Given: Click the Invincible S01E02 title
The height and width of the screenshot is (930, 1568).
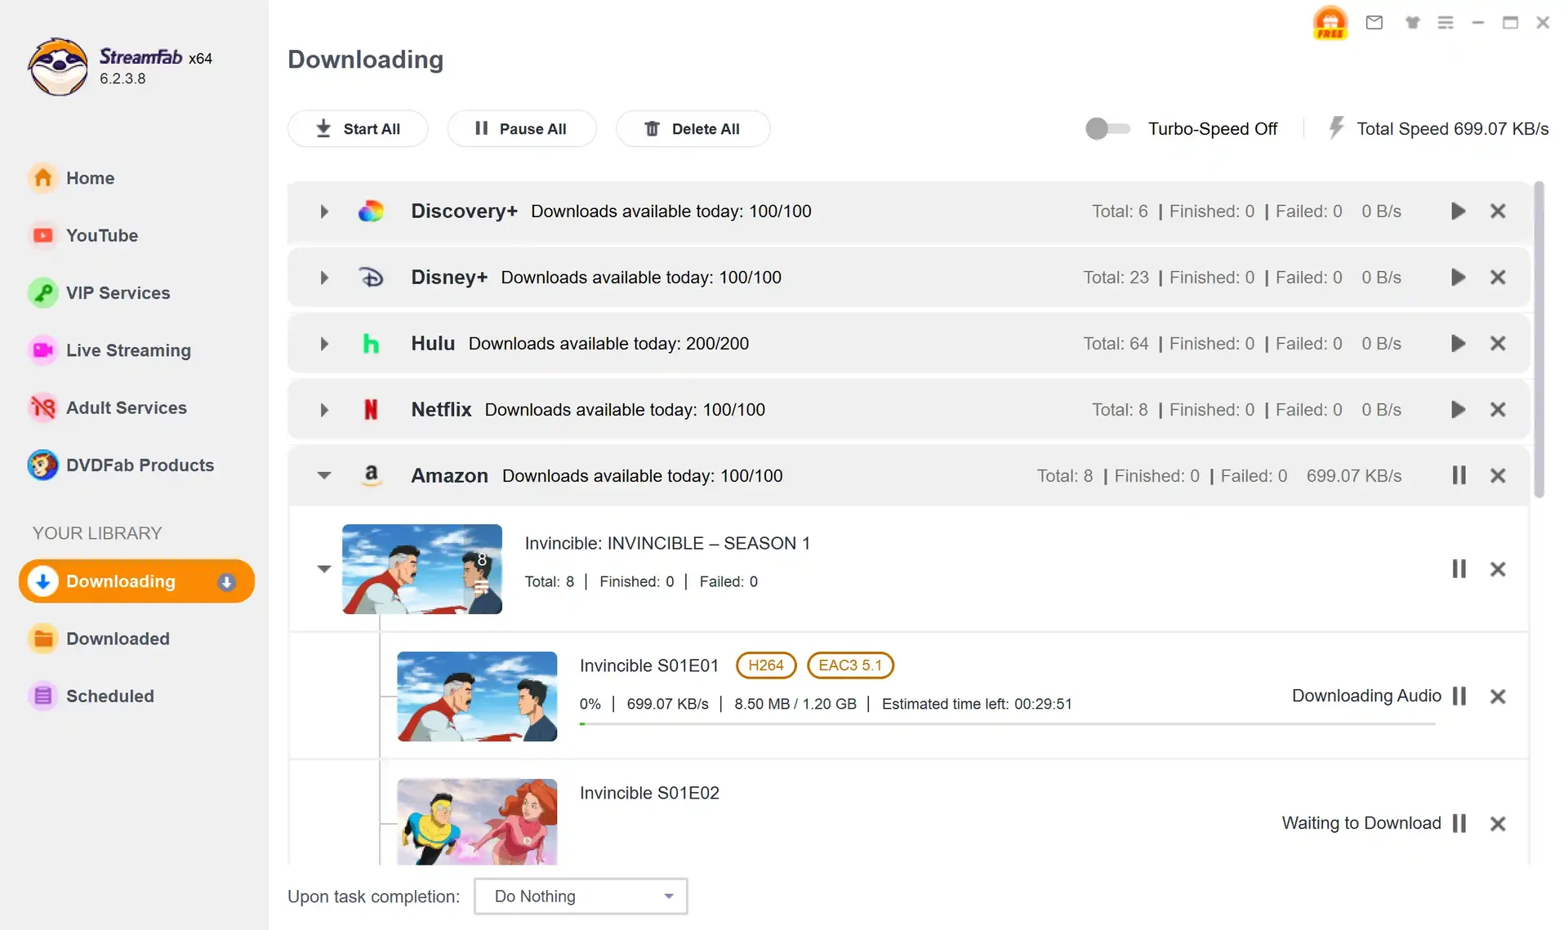Looking at the screenshot, I should [649, 794].
